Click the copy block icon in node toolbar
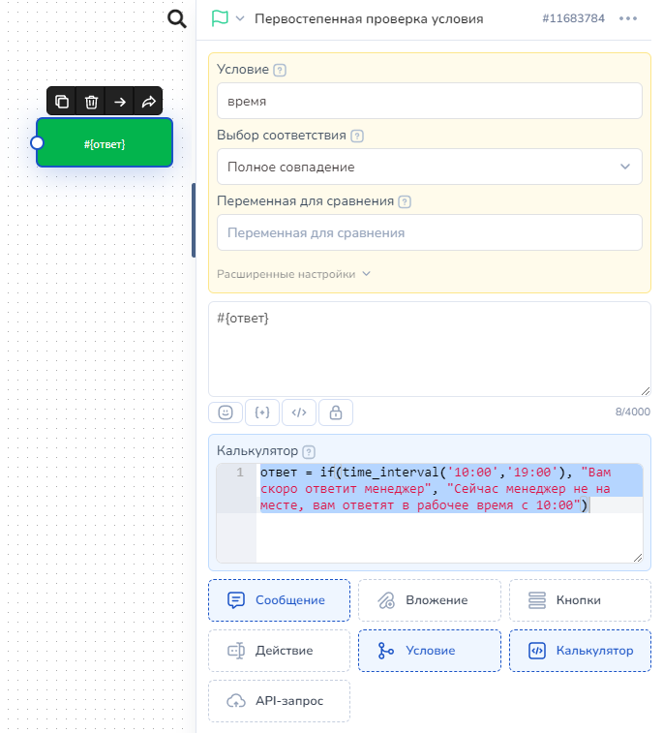The image size is (663, 733). point(62,102)
